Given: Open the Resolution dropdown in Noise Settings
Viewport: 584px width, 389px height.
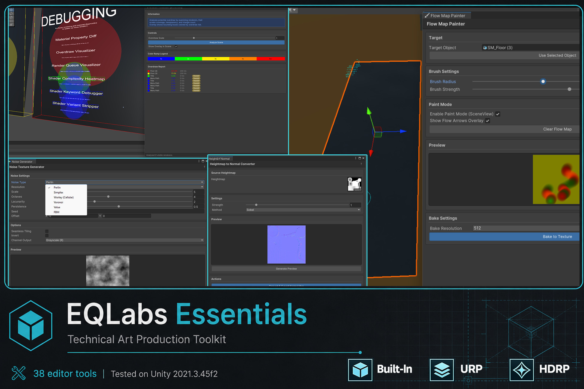Looking at the screenshot, I should pos(146,187).
